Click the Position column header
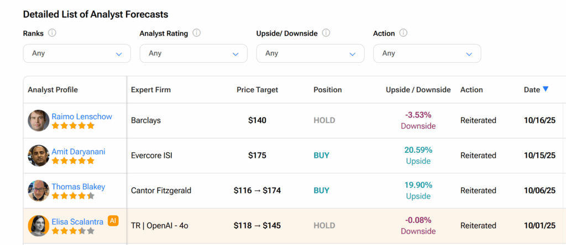566x245 pixels. 327,89
